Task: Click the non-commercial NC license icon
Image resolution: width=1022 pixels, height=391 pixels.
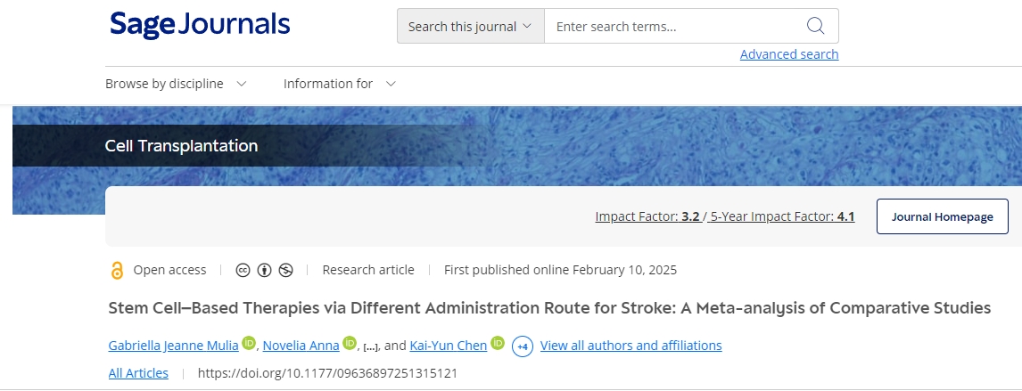Action: coord(285,270)
